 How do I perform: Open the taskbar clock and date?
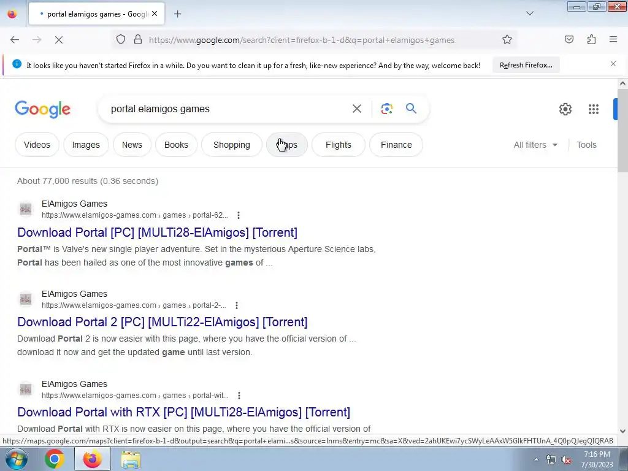pyautogui.click(x=597, y=459)
